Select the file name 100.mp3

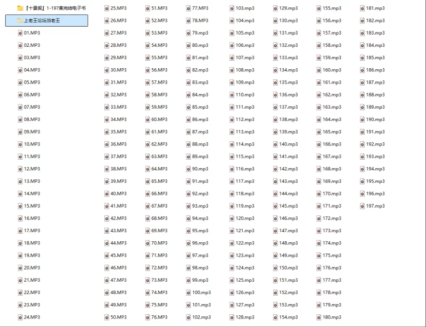pos(201,292)
